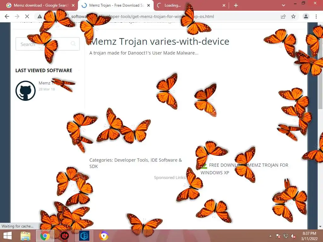Open Chrome's three-dot menu

point(316,16)
